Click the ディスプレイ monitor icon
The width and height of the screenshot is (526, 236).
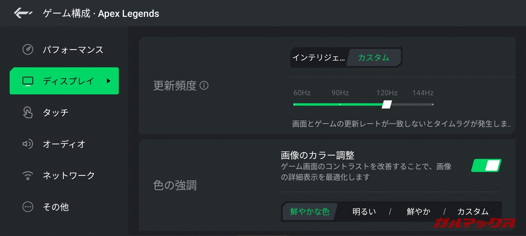click(28, 81)
